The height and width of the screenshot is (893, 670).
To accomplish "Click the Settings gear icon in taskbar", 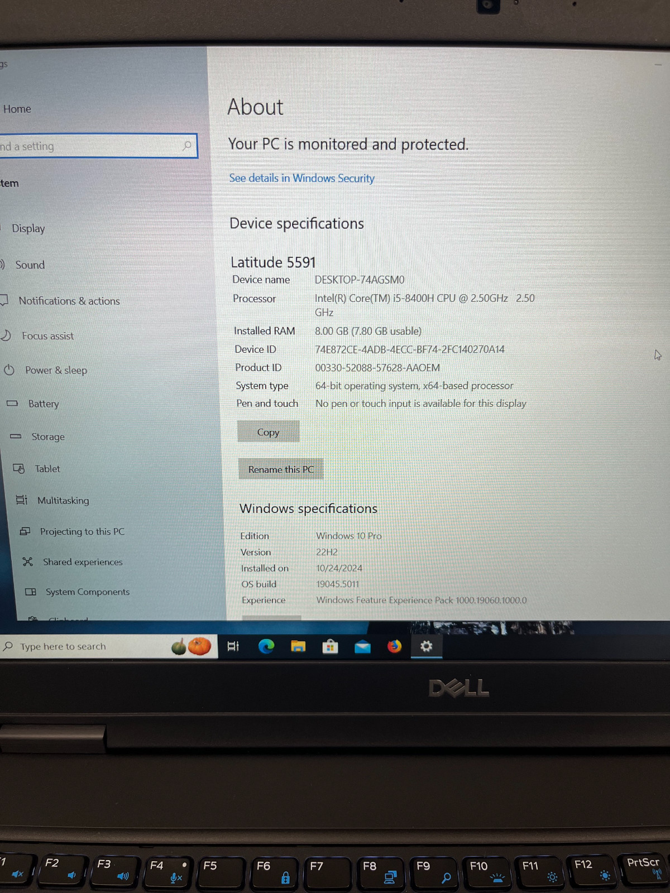I will pyautogui.click(x=427, y=646).
